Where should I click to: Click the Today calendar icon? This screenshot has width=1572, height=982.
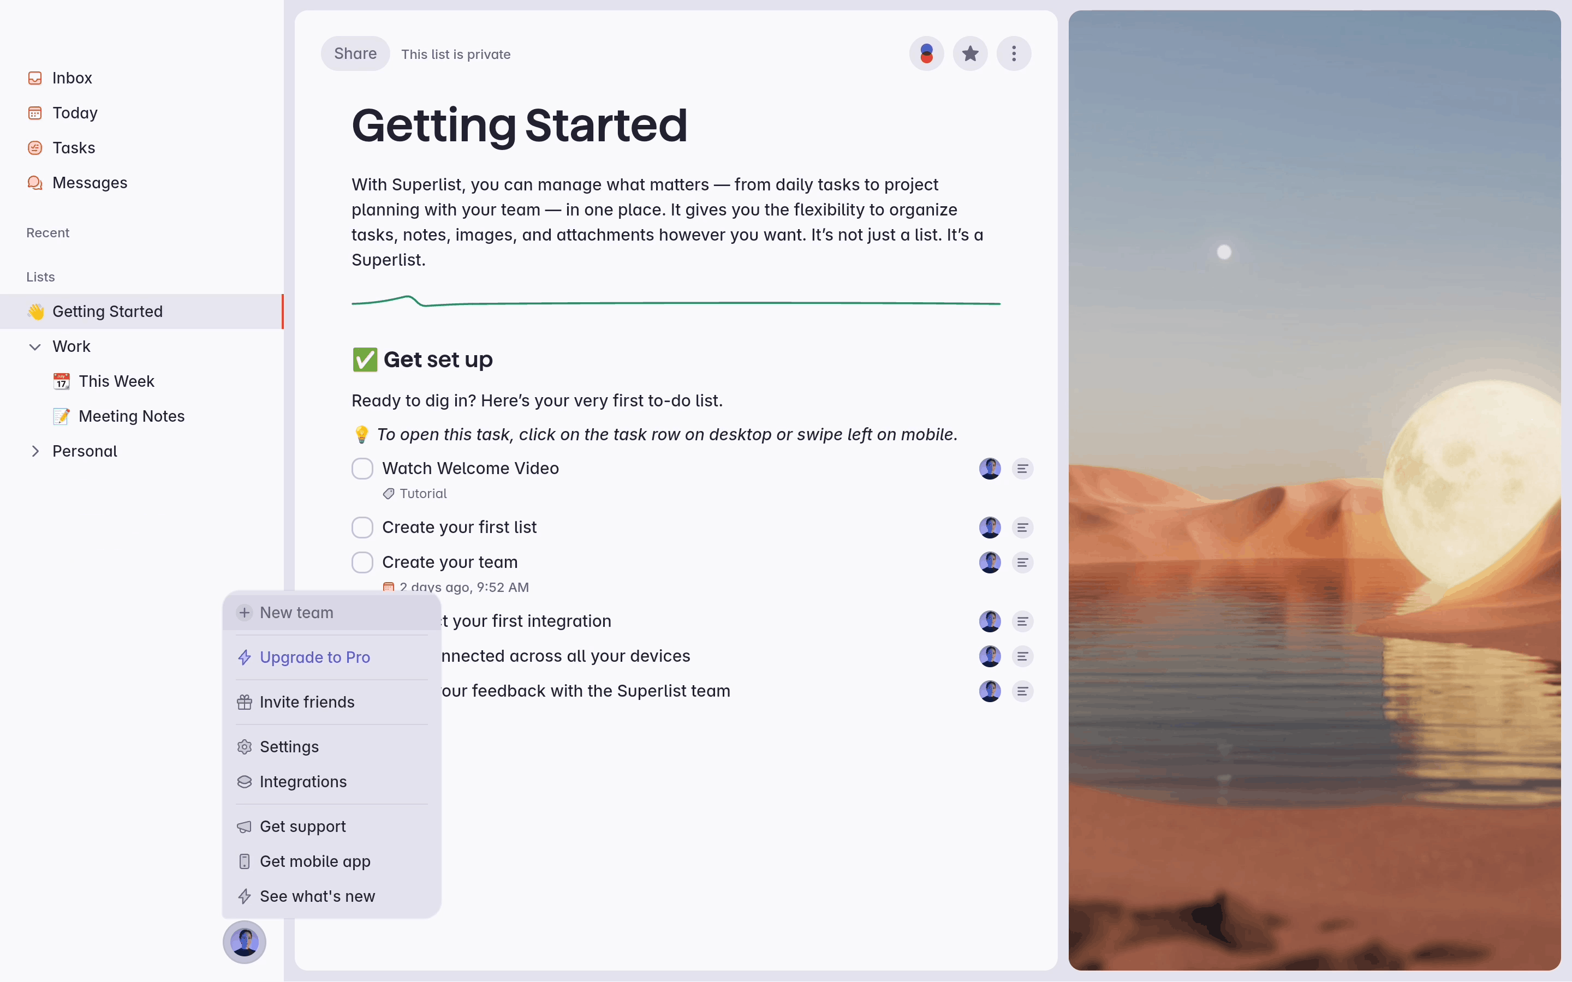tap(35, 113)
